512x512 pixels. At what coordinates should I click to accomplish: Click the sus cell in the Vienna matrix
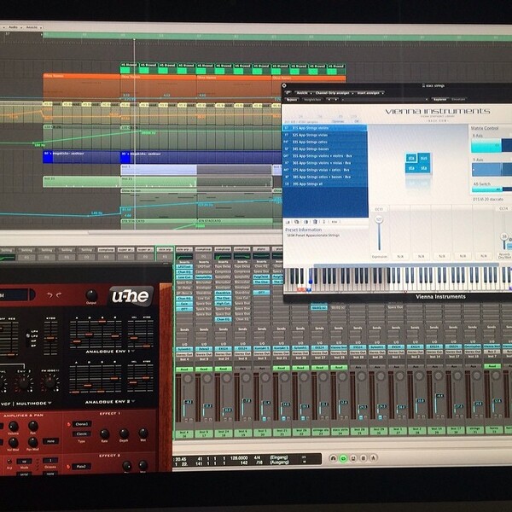pyautogui.click(x=424, y=158)
